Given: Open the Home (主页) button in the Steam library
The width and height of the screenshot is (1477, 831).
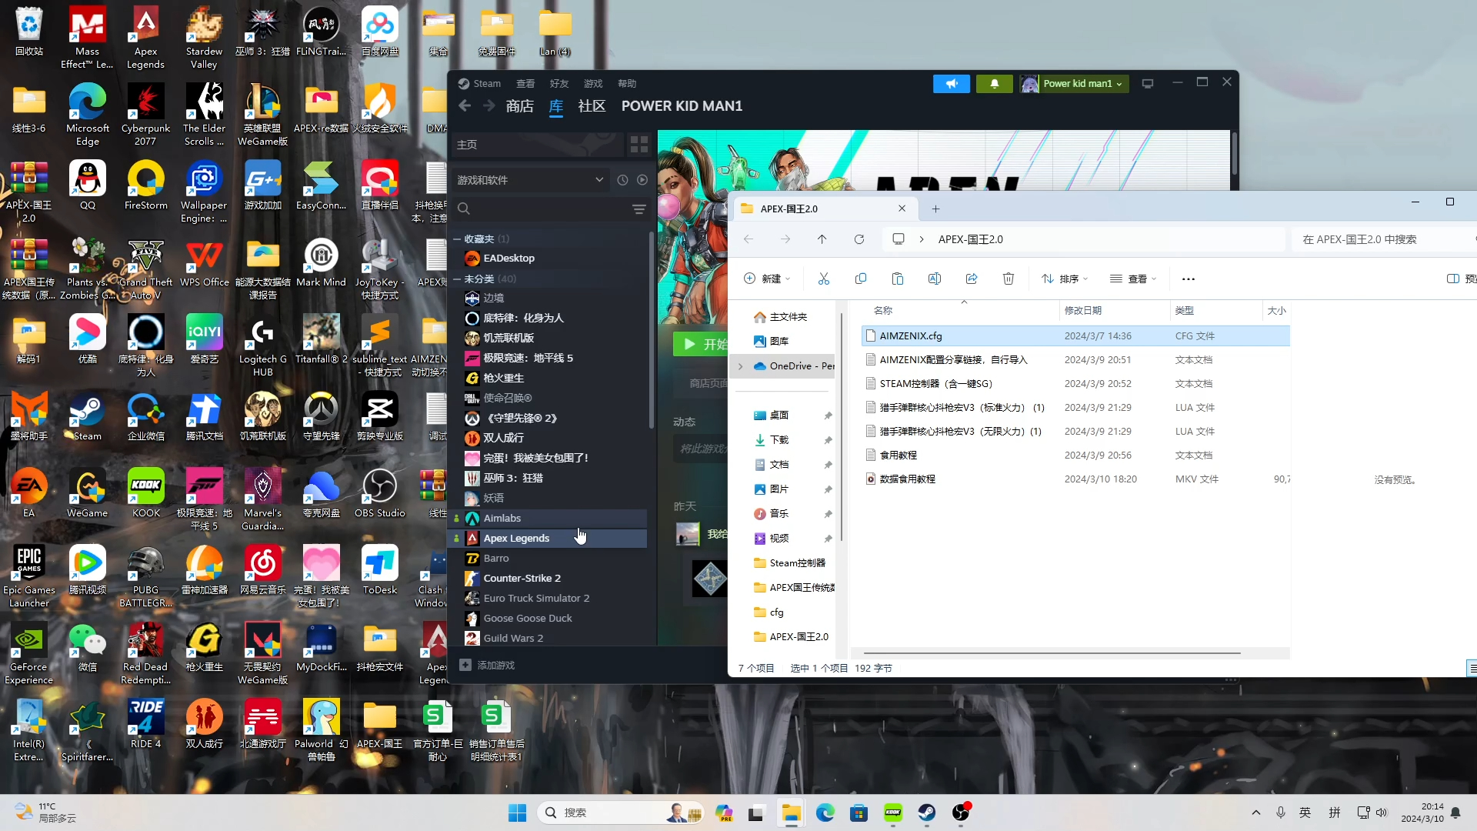Looking at the screenshot, I should click(537, 145).
